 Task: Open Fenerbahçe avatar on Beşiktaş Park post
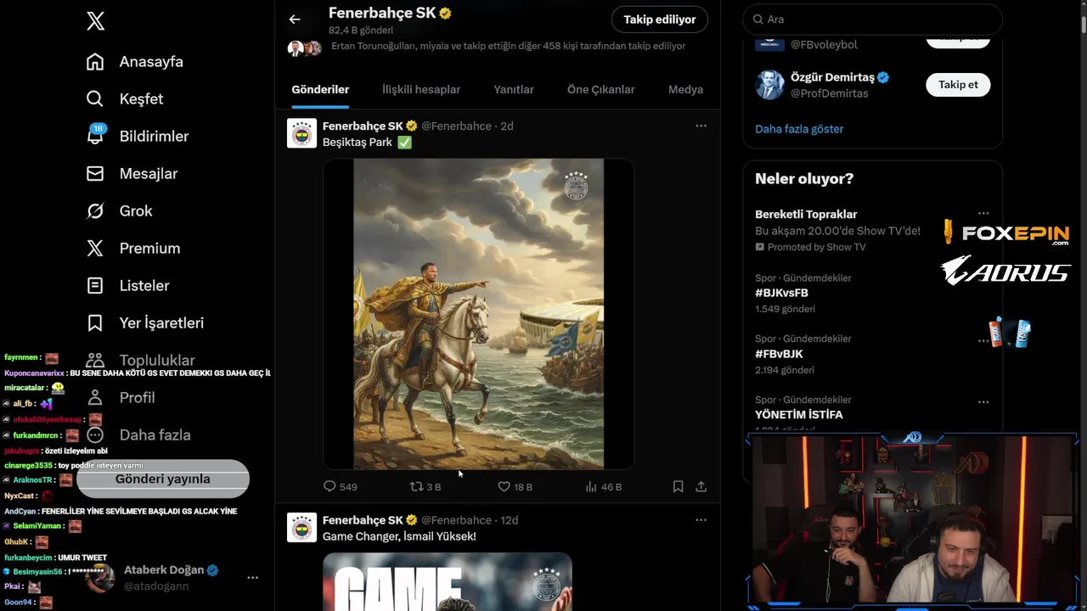301,133
